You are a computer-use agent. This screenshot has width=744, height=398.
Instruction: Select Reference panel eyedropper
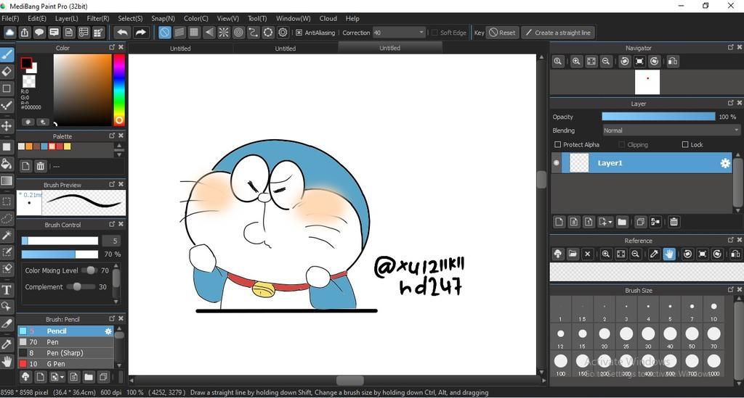[x=654, y=254]
